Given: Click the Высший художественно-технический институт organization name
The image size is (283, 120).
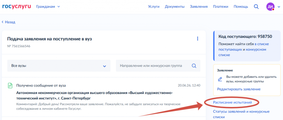Looking at the screenshot, I should [95, 96].
